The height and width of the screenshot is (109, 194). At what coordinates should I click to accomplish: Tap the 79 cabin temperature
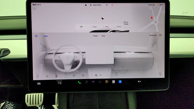point(59,83)
